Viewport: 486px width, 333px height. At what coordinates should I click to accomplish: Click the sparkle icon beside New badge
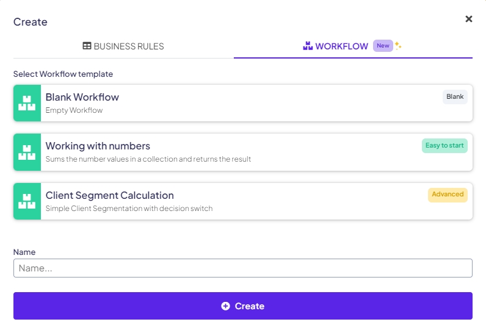point(399,46)
